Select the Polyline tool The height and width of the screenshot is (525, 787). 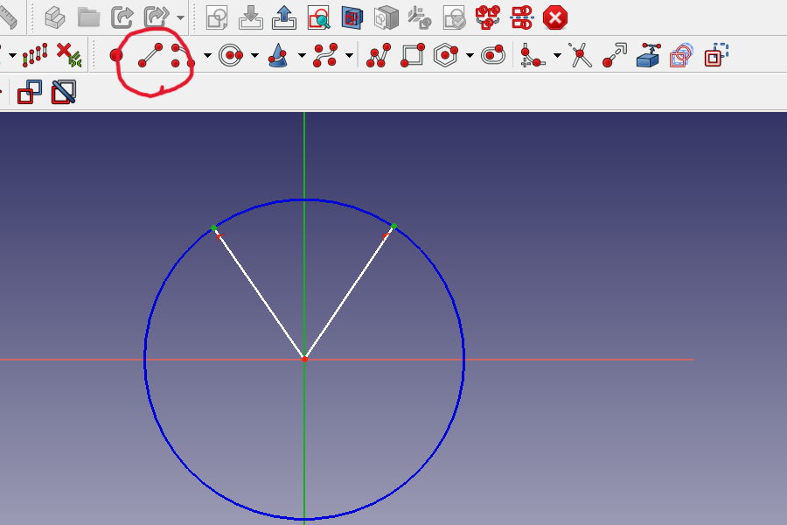(x=378, y=54)
